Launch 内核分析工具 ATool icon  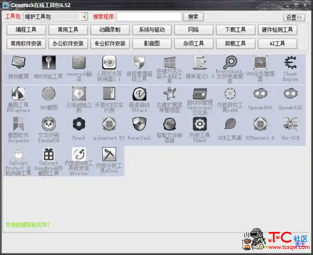(109, 154)
